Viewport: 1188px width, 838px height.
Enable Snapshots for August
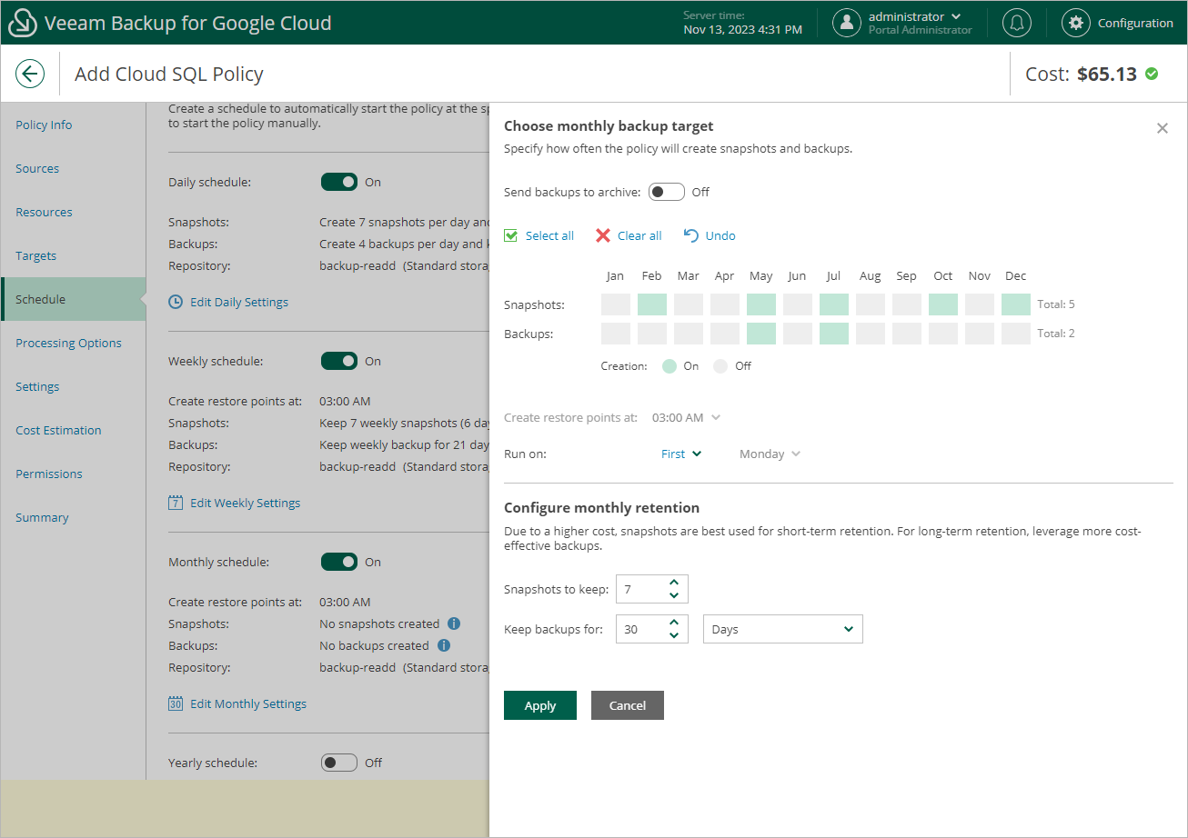tap(871, 304)
